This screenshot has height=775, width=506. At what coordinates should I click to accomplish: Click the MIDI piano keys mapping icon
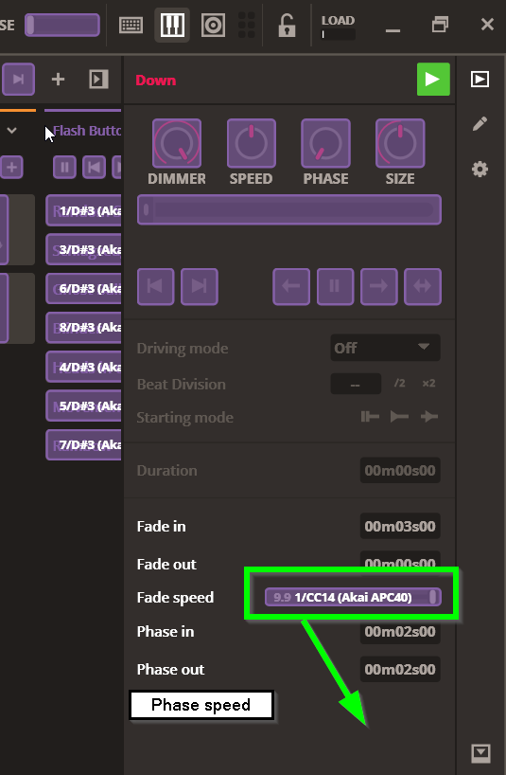point(172,25)
